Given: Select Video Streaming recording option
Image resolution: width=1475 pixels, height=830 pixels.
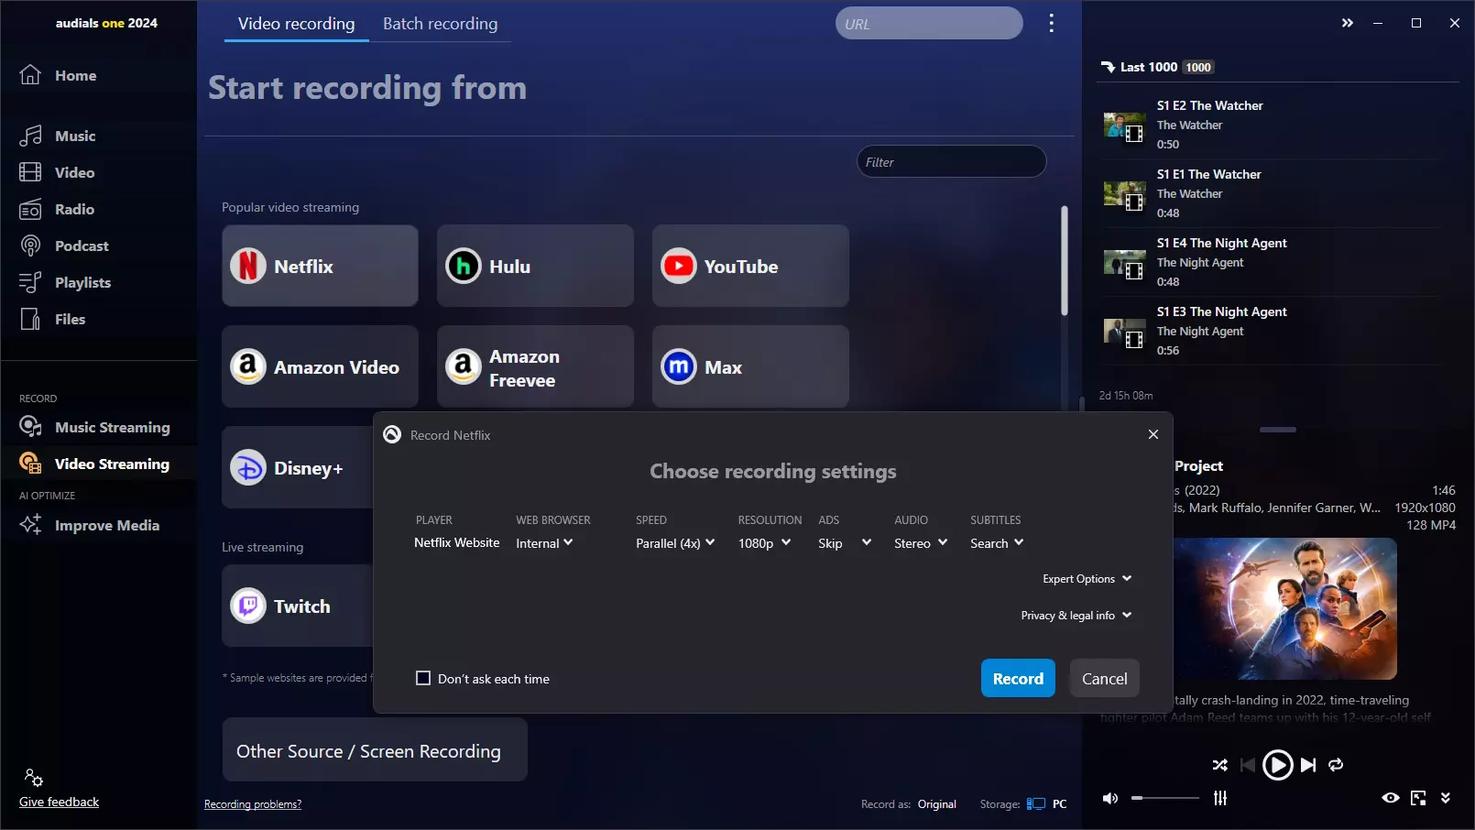Looking at the screenshot, I should tap(95, 464).
